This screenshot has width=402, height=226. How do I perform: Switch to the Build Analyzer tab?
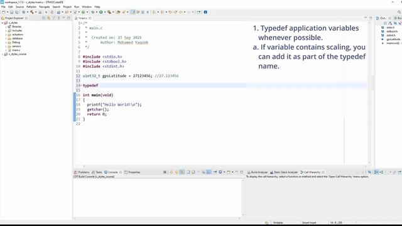pos(258,172)
